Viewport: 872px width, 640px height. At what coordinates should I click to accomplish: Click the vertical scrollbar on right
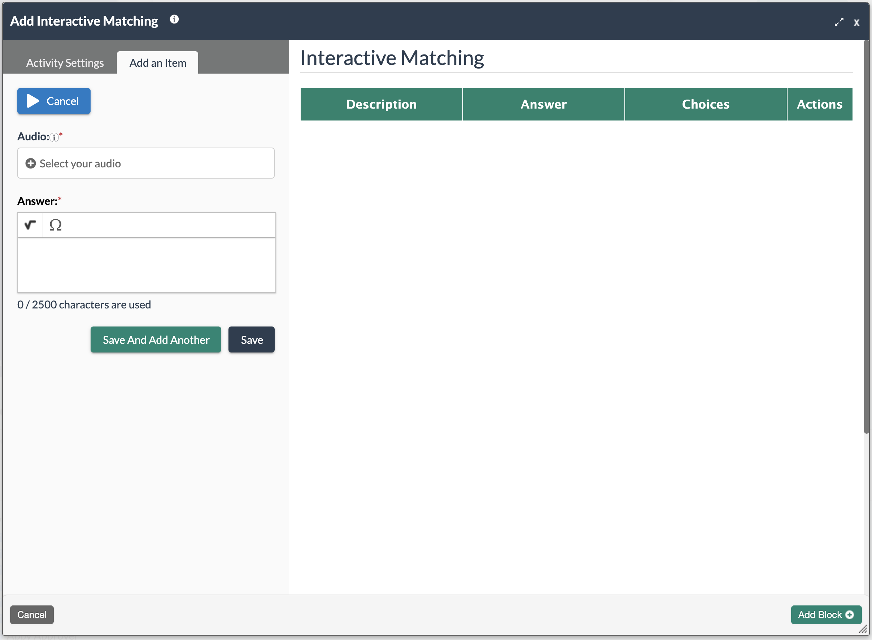[x=866, y=237]
